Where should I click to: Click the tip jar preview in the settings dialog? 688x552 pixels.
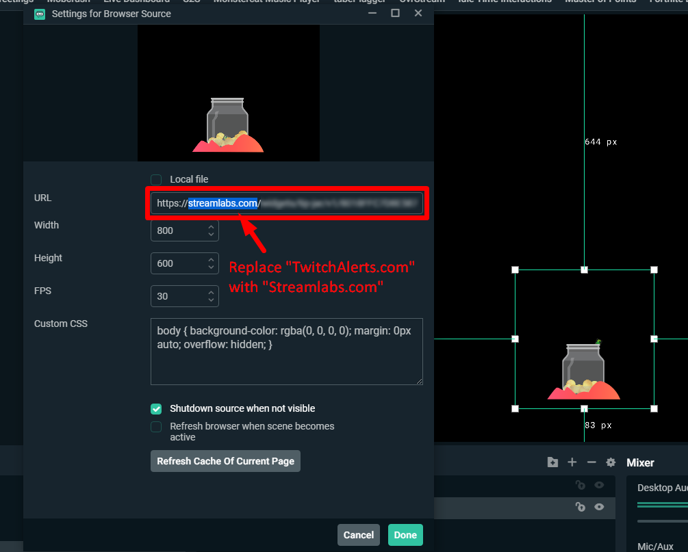[x=228, y=125]
